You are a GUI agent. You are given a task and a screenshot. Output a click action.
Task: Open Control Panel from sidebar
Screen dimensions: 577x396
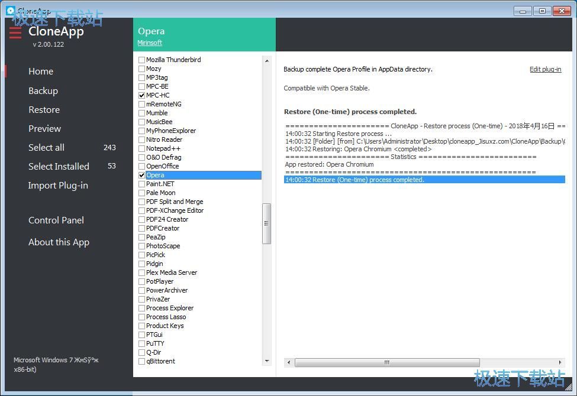click(56, 220)
